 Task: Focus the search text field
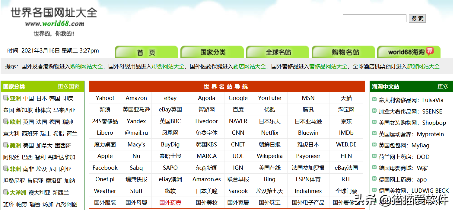click(x=374, y=18)
